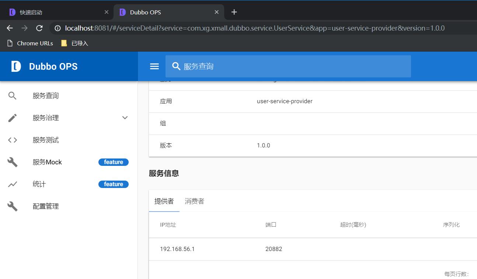Open 服务Mock in the sidebar
Screen dimensions: 477x279
pos(47,162)
